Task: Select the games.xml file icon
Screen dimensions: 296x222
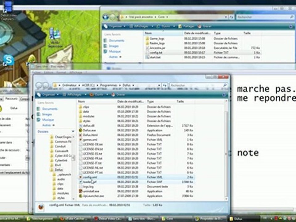Action: pyautogui.click(x=80, y=140)
